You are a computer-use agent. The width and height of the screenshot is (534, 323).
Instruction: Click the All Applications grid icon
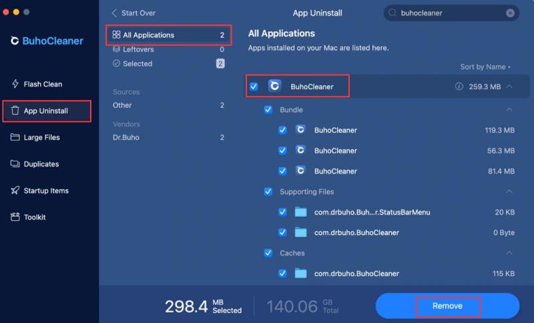click(x=116, y=35)
